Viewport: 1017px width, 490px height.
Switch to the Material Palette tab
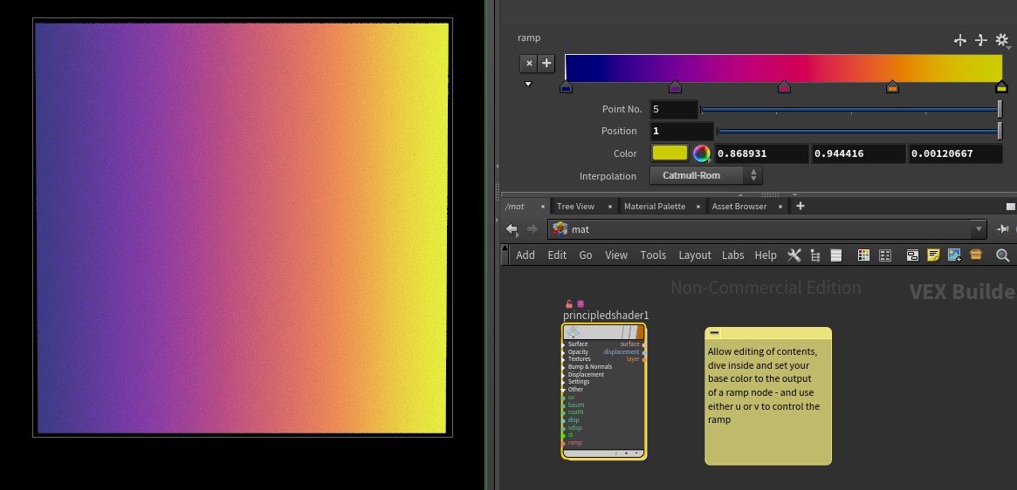[654, 207]
